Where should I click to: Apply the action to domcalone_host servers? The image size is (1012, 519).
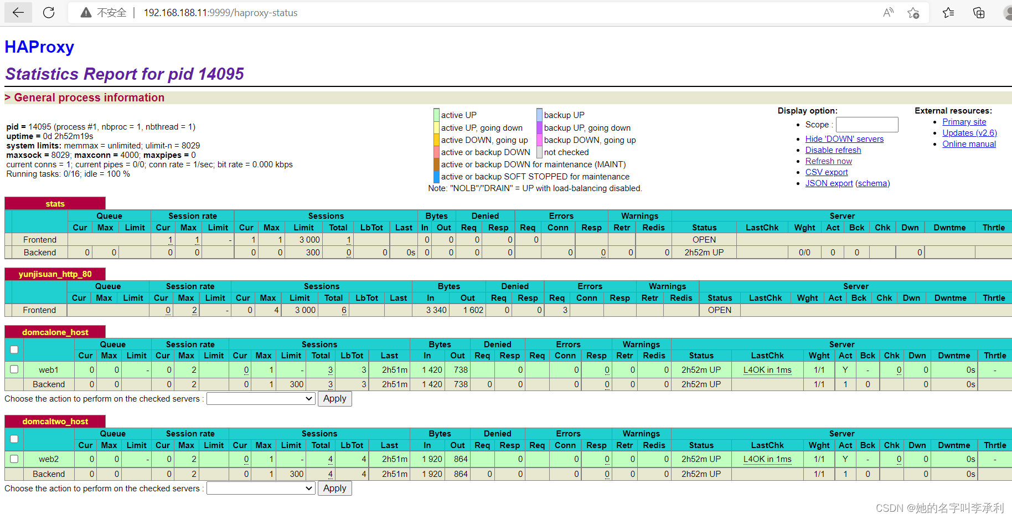pyautogui.click(x=335, y=399)
